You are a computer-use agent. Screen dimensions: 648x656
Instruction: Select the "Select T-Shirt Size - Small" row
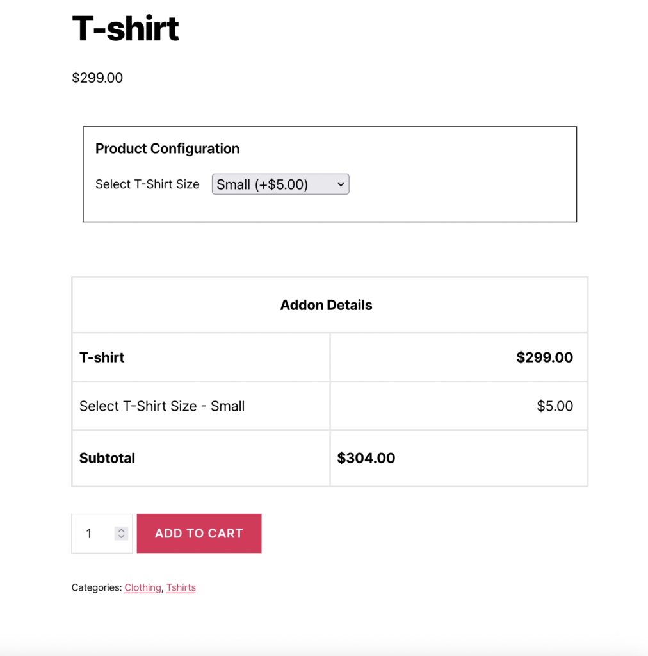click(x=162, y=406)
